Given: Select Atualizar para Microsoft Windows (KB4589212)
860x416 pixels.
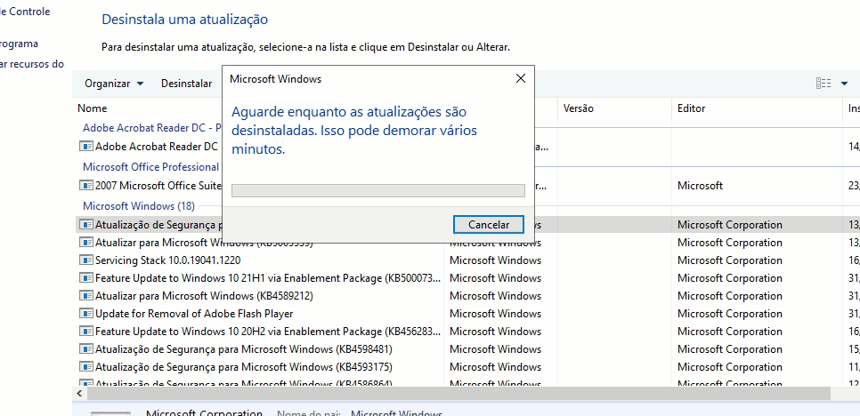Looking at the screenshot, I should (x=204, y=296).
